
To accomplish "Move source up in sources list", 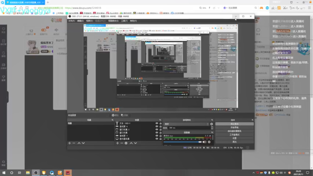I will coord(131,143).
